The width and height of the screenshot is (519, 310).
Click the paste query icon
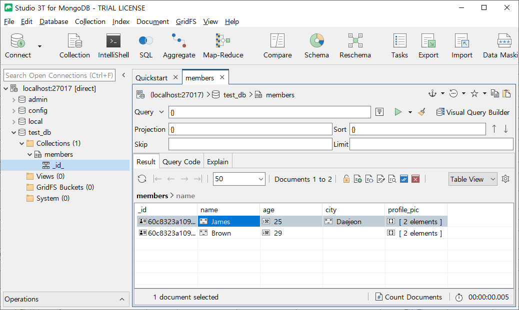(506, 94)
